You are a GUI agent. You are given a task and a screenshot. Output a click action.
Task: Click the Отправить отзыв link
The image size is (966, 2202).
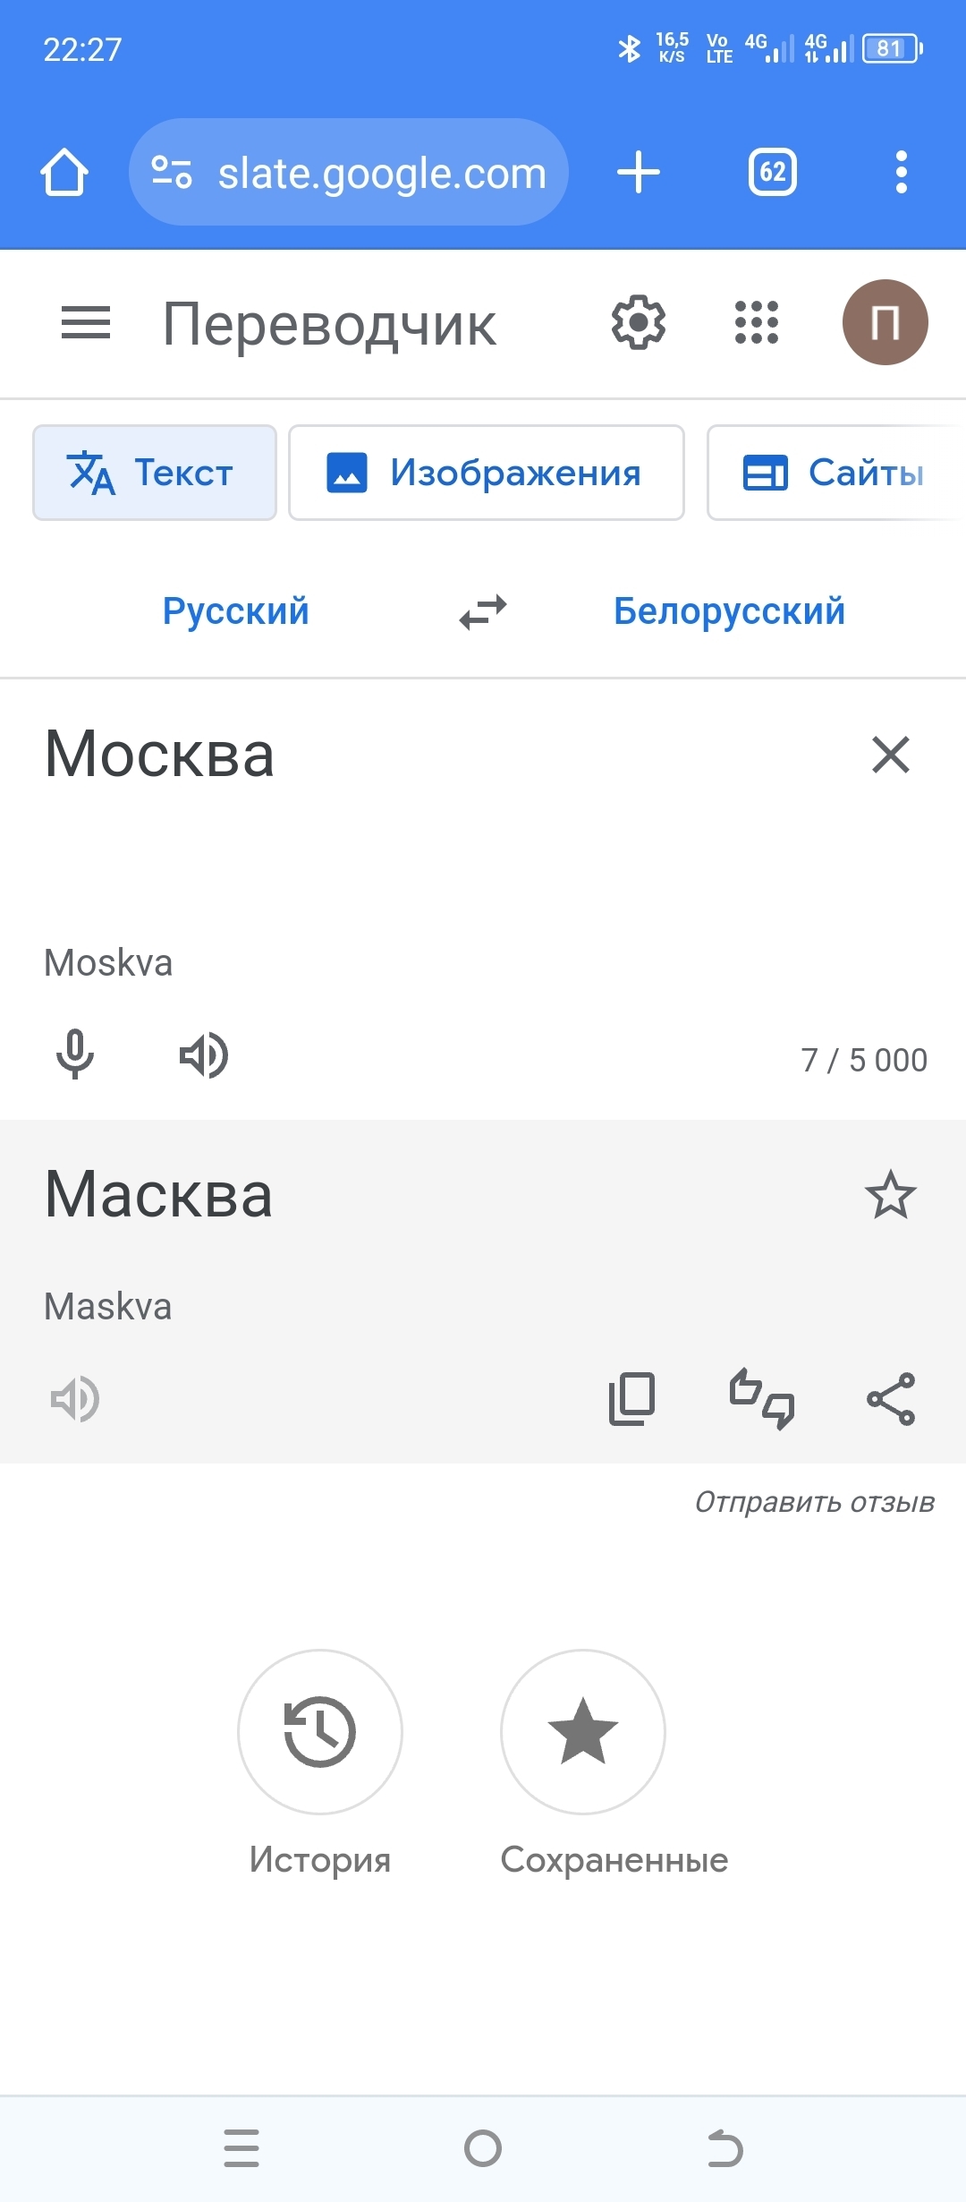[x=814, y=1502]
